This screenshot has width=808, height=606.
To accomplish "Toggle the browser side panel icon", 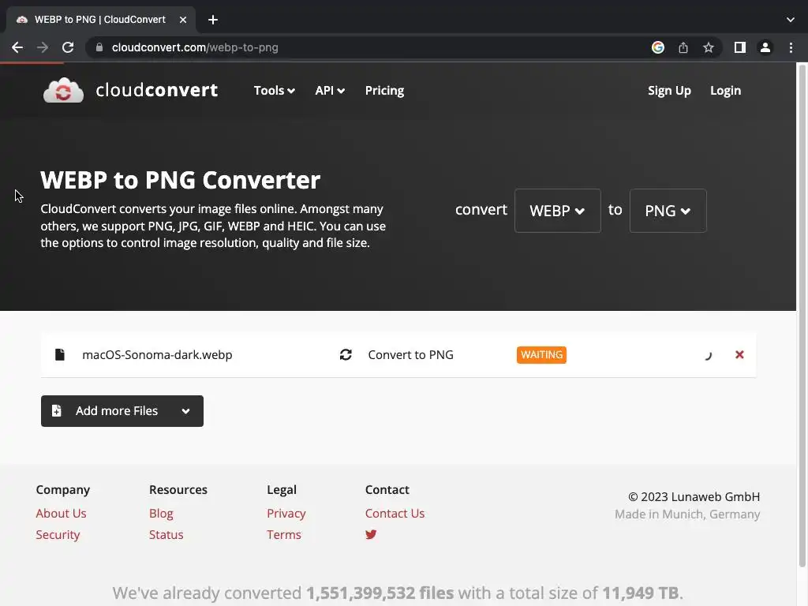I will (x=739, y=47).
